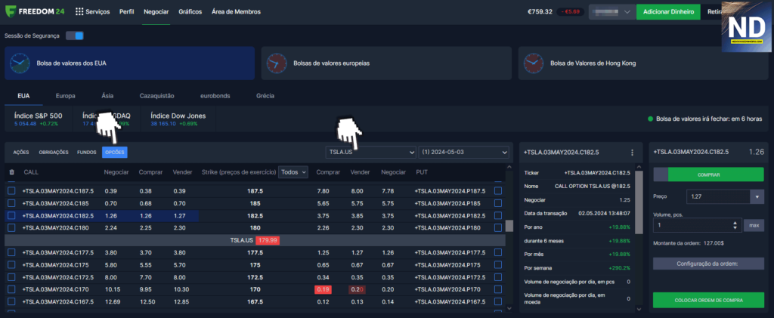Open Área de Membros
Viewport: 774px width, 318px height.
coord(236,12)
